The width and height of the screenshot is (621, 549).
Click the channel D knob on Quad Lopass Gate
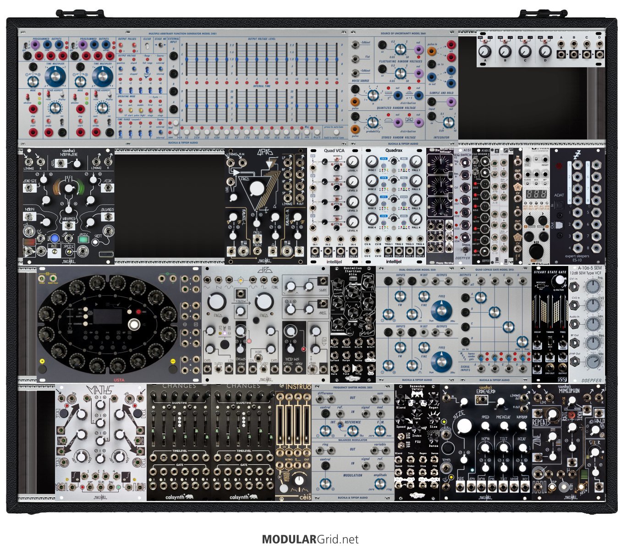pyautogui.click(x=522, y=342)
